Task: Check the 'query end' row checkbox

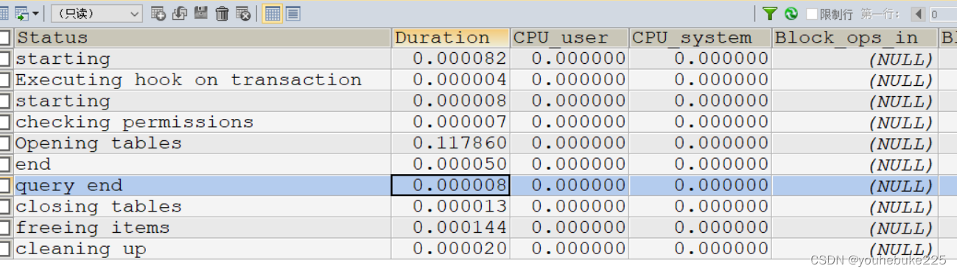Action: [x=6, y=185]
